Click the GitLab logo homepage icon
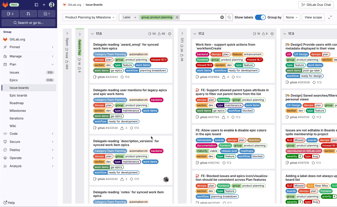The width and height of the screenshot is (337, 207). pyautogui.click(x=5, y=5)
